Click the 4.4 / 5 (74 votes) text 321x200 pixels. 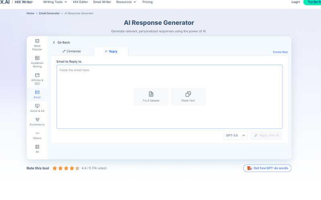[x=94, y=168]
